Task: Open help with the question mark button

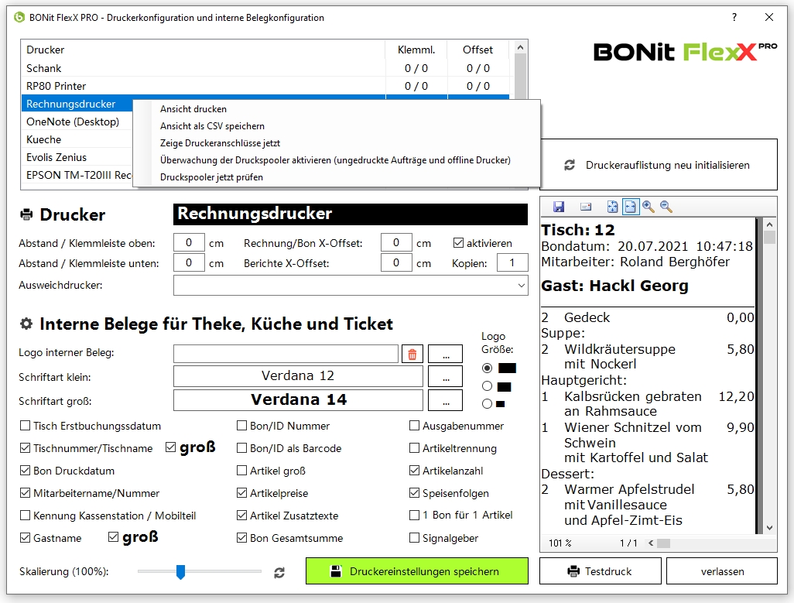Action: (734, 17)
